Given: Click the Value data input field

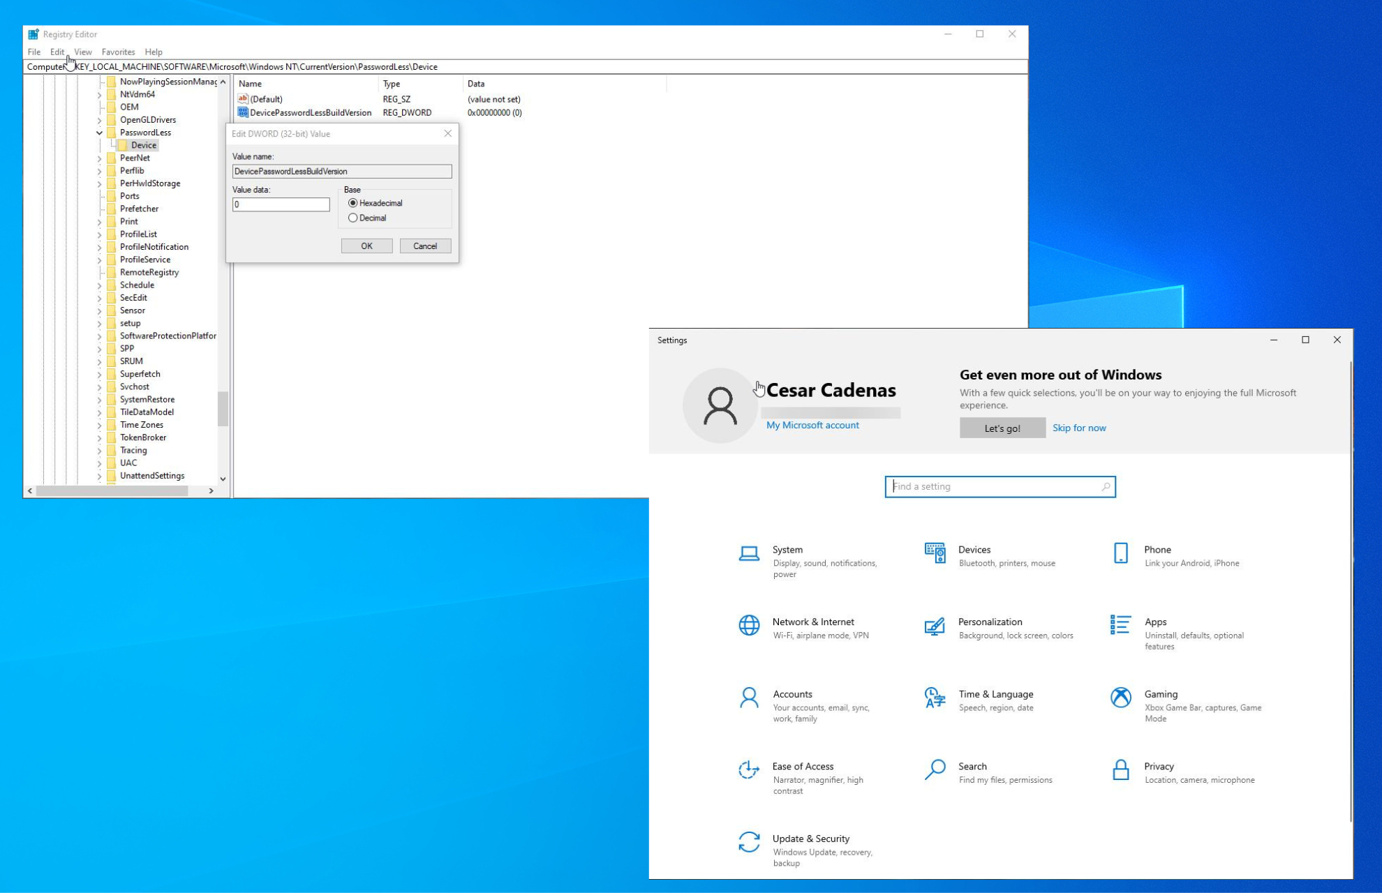Looking at the screenshot, I should pyautogui.click(x=281, y=204).
